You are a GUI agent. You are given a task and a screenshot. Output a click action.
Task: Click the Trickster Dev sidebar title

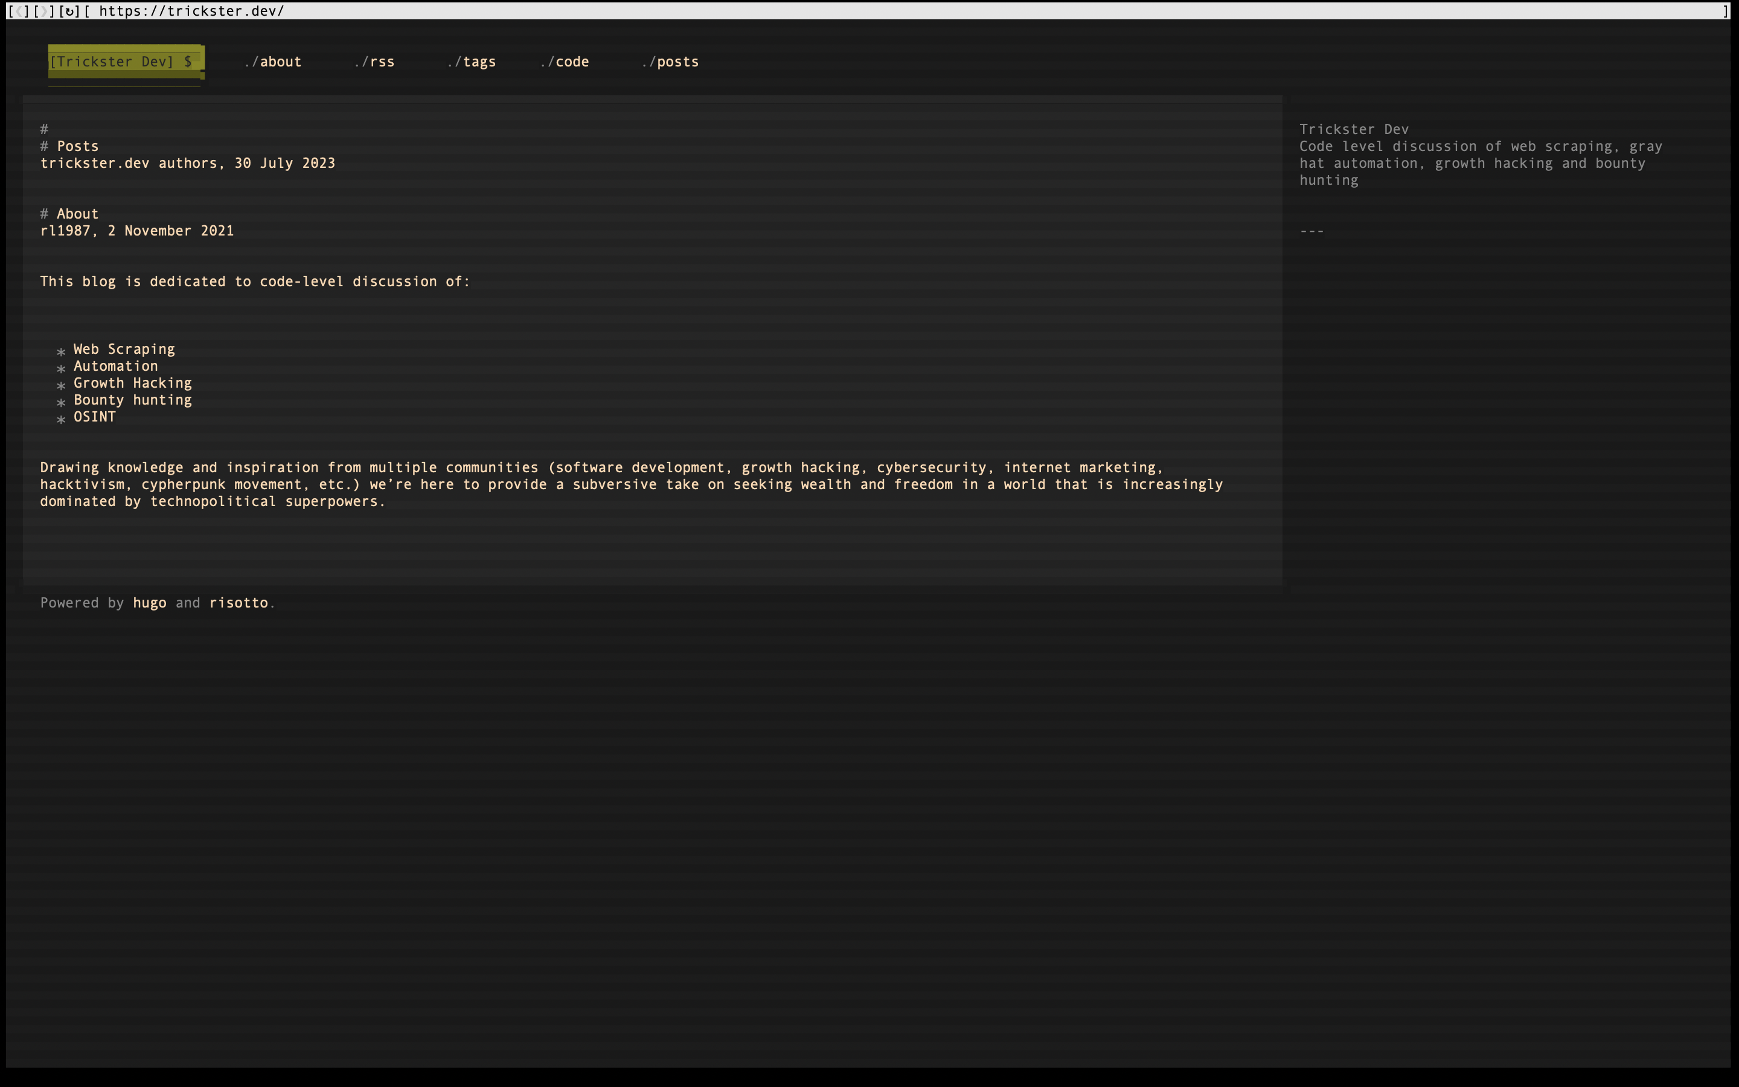point(1354,129)
